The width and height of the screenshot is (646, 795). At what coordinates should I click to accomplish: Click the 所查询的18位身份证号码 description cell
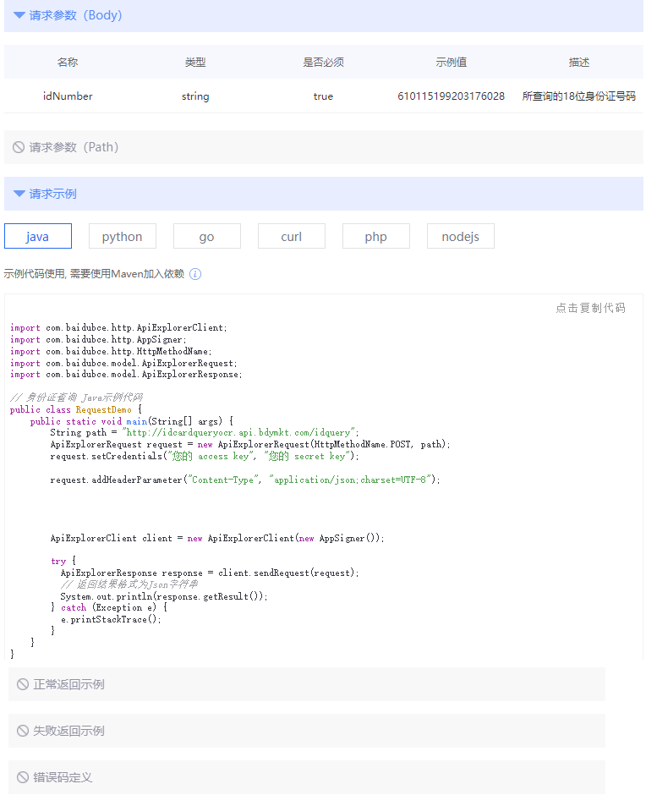pyautogui.click(x=579, y=96)
